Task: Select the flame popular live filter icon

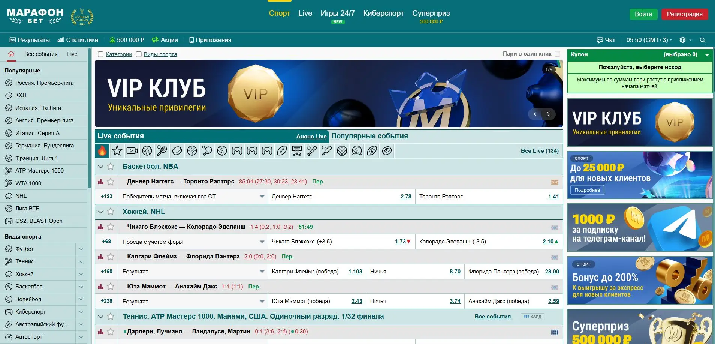Action: click(102, 151)
